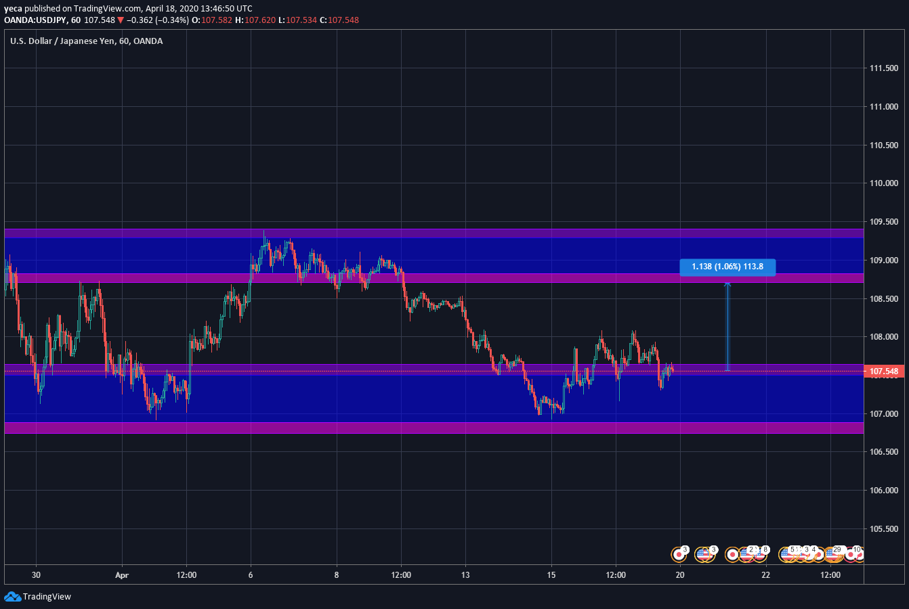909x609 pixels.
Task: Click the close value C:107.548
Action: pos(339,20)
